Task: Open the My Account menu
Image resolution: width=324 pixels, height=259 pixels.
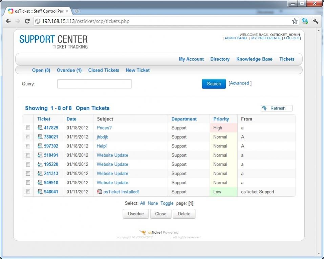Action: [x=191, y=59]
